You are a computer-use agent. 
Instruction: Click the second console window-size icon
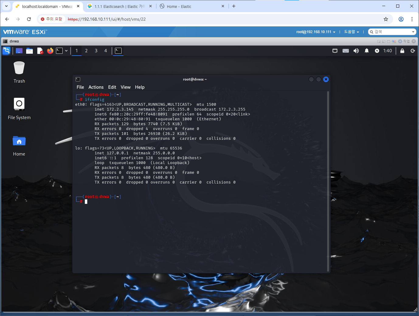tap(384, 41)
